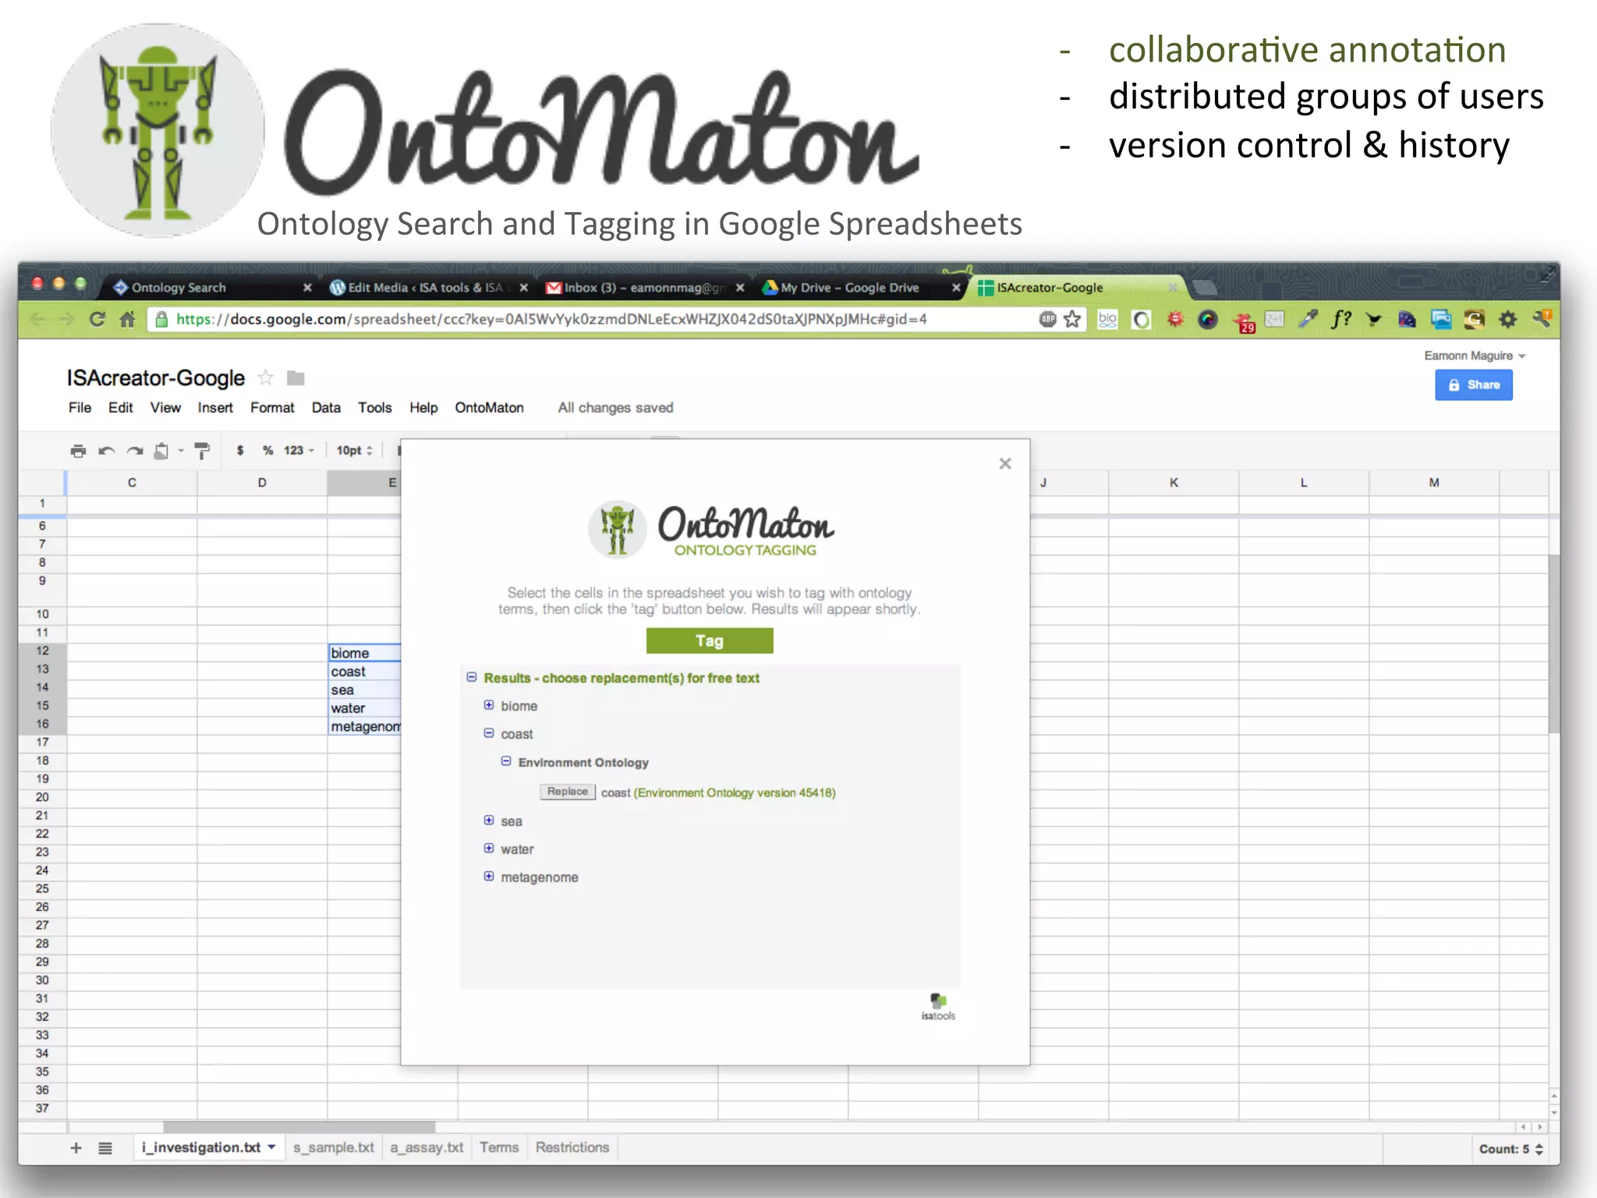Open the File menu
Screen dimensions: 1597x1198
coord(80,408)
